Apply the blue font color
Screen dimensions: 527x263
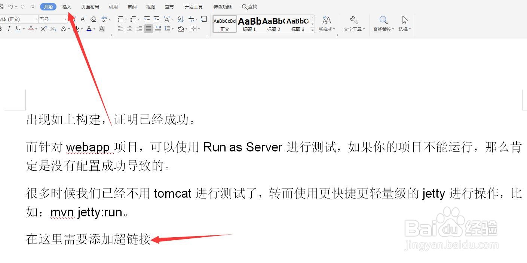coord(89,29)
